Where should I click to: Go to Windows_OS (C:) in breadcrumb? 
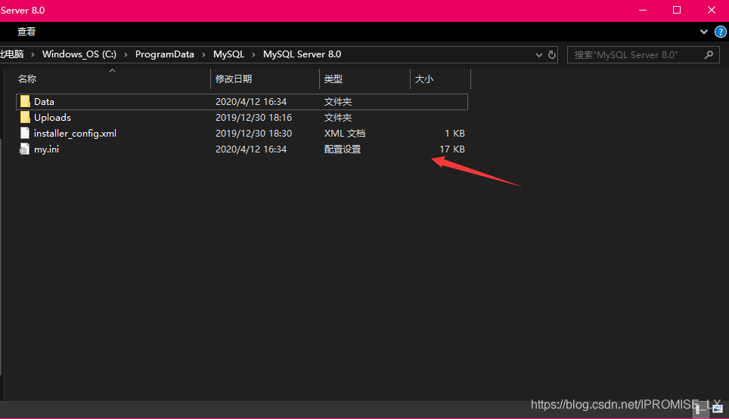(79, 54)
